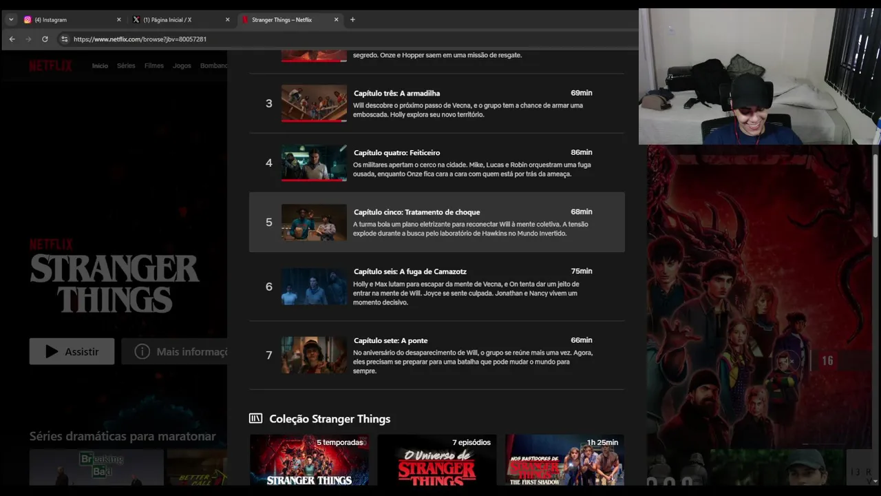Open The First Shadow 1h 25min card
Screen dimensions: 881x496
click(x=564, y=459)
